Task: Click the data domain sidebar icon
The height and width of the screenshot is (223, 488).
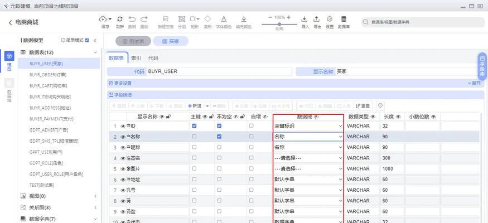Action: tap(9, 83)
